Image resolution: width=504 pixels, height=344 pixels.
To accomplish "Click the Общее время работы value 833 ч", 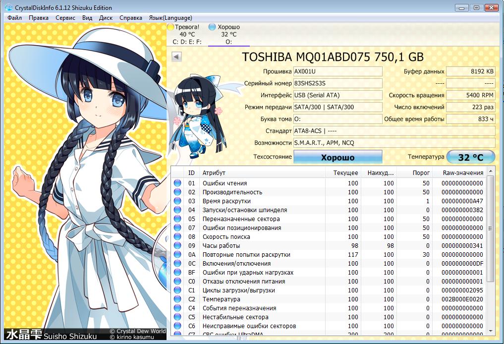I will coord(471,119).
